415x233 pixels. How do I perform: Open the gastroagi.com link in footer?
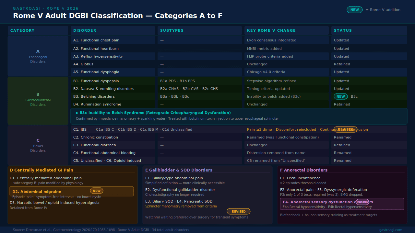tap(391, 230)
